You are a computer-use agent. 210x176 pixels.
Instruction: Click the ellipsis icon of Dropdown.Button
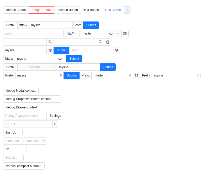point(58,99)
